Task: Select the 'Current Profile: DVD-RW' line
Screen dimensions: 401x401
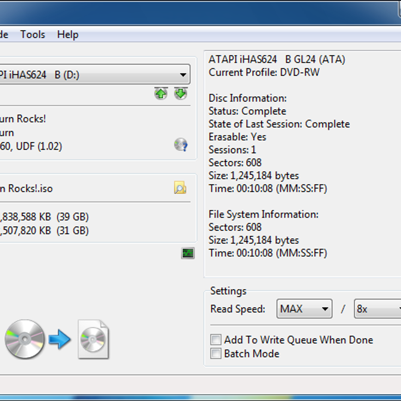Action: point(264,72)
